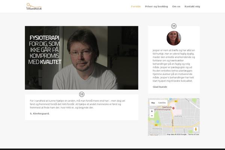Image resolution: width=225 pixels, height=150 pixels.
Task: Open the Om os page
Action: (x=176, y=6)
